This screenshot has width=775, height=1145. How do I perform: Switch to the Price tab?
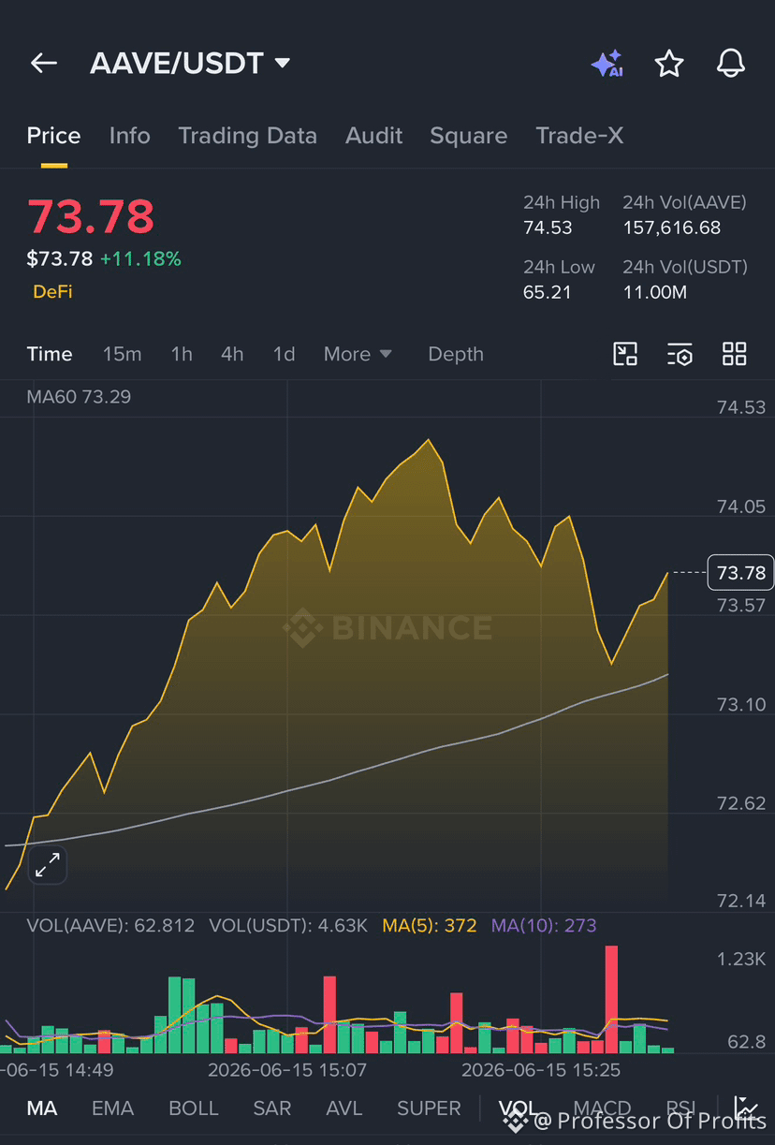(x=53, y=136)
